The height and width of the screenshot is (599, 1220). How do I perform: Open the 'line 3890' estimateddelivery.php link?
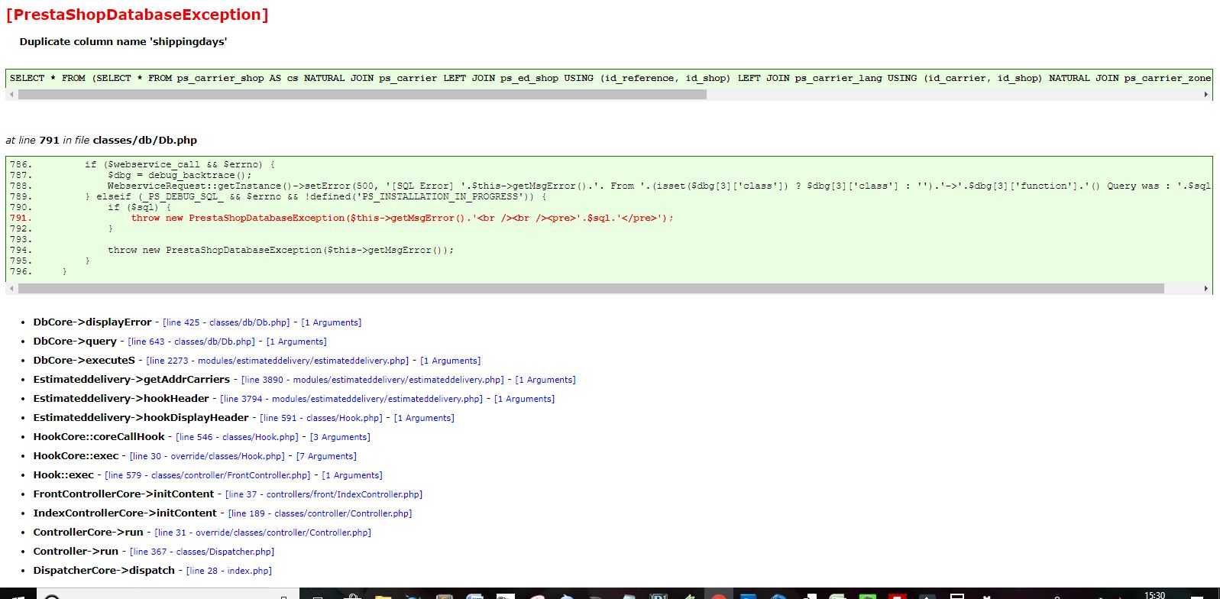(373, 380)
